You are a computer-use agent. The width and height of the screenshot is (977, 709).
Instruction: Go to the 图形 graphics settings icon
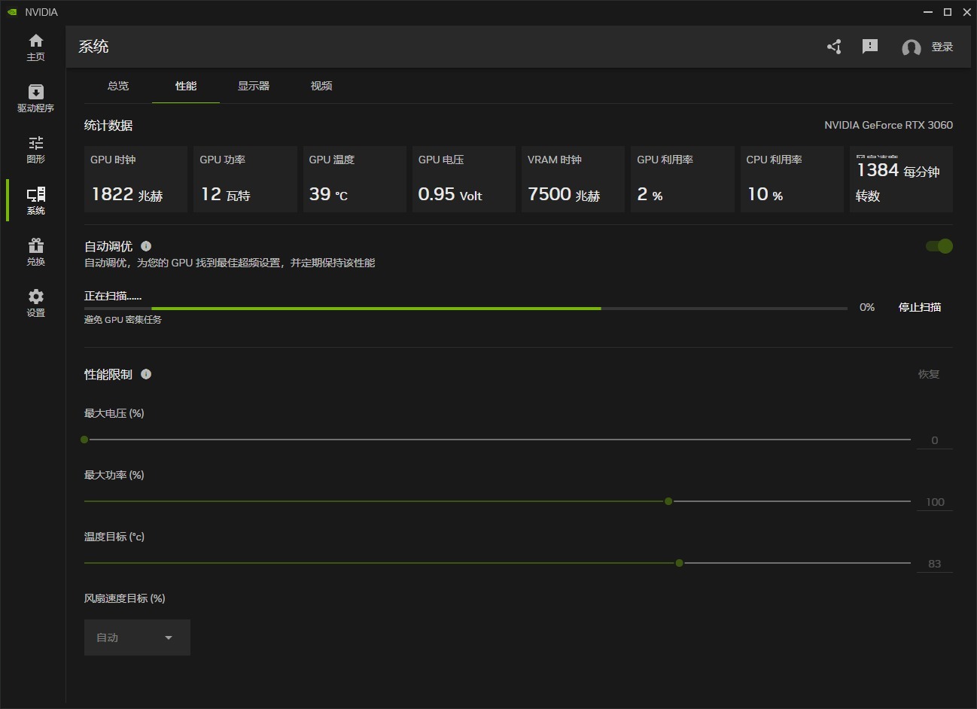pos(35,149)
